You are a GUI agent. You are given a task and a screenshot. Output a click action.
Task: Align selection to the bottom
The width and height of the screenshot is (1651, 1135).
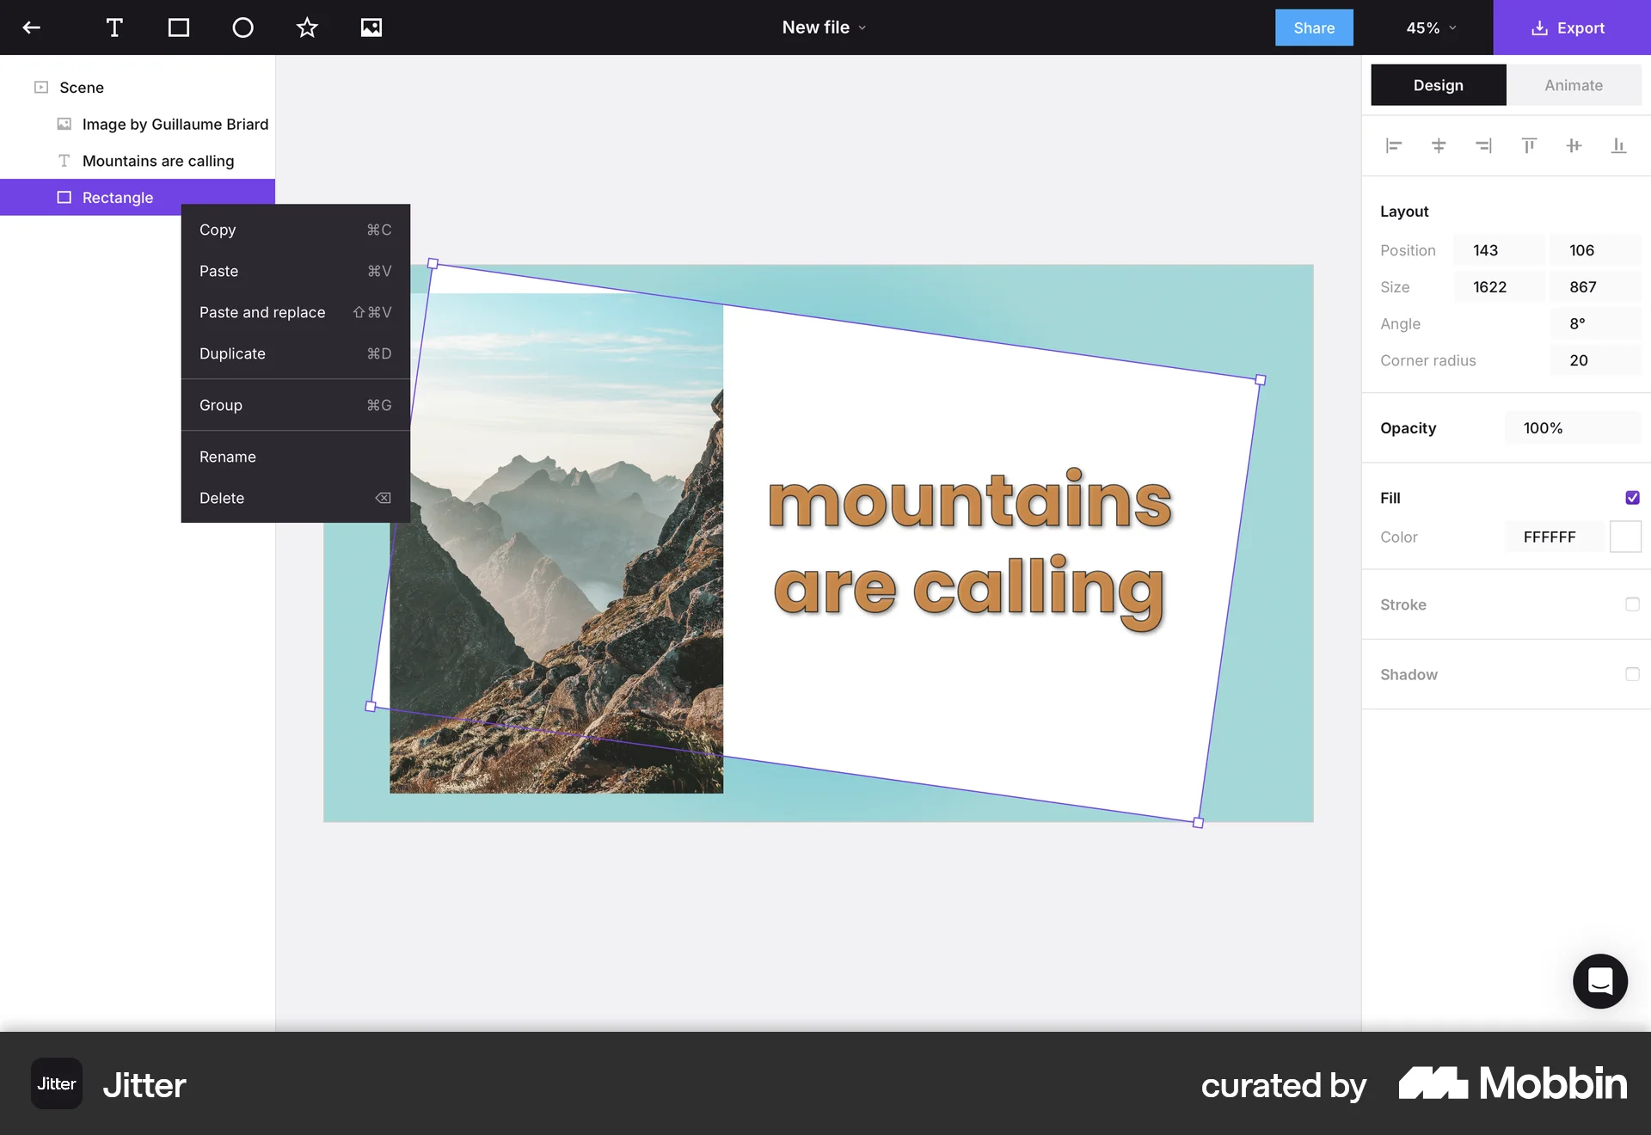1620,145
